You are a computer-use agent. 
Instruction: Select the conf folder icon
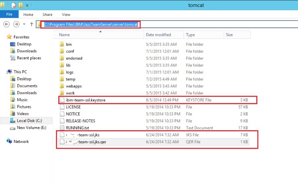coord(61,51)
